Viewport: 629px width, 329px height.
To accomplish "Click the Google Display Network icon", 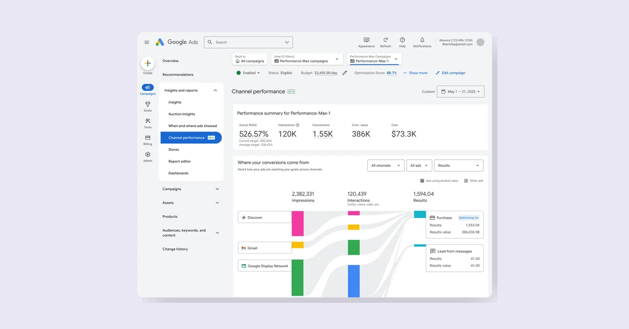I will (x=243, y=266).
